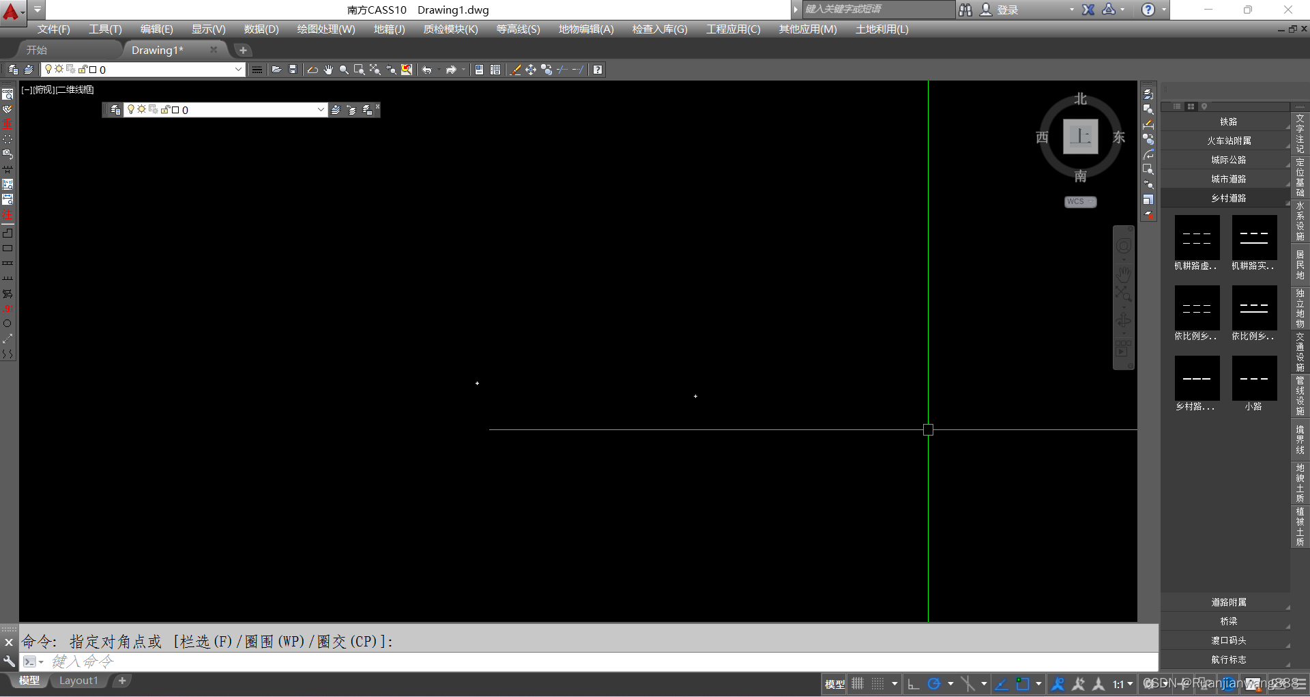Open Layer Properties Manager in the main toolbar

tap(13, 70)
